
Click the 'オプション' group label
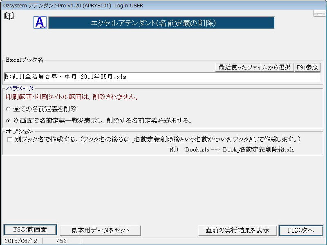point(19,131)
